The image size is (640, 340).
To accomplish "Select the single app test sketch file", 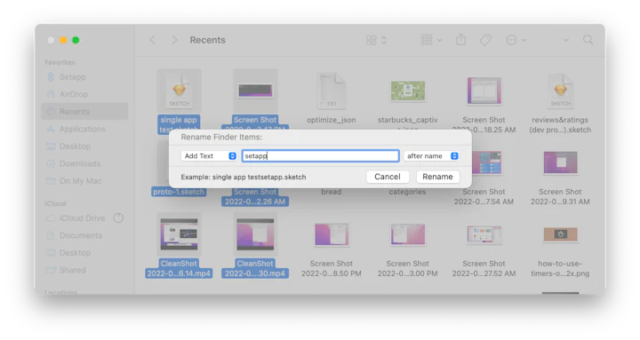I will [x=179, y=91].
